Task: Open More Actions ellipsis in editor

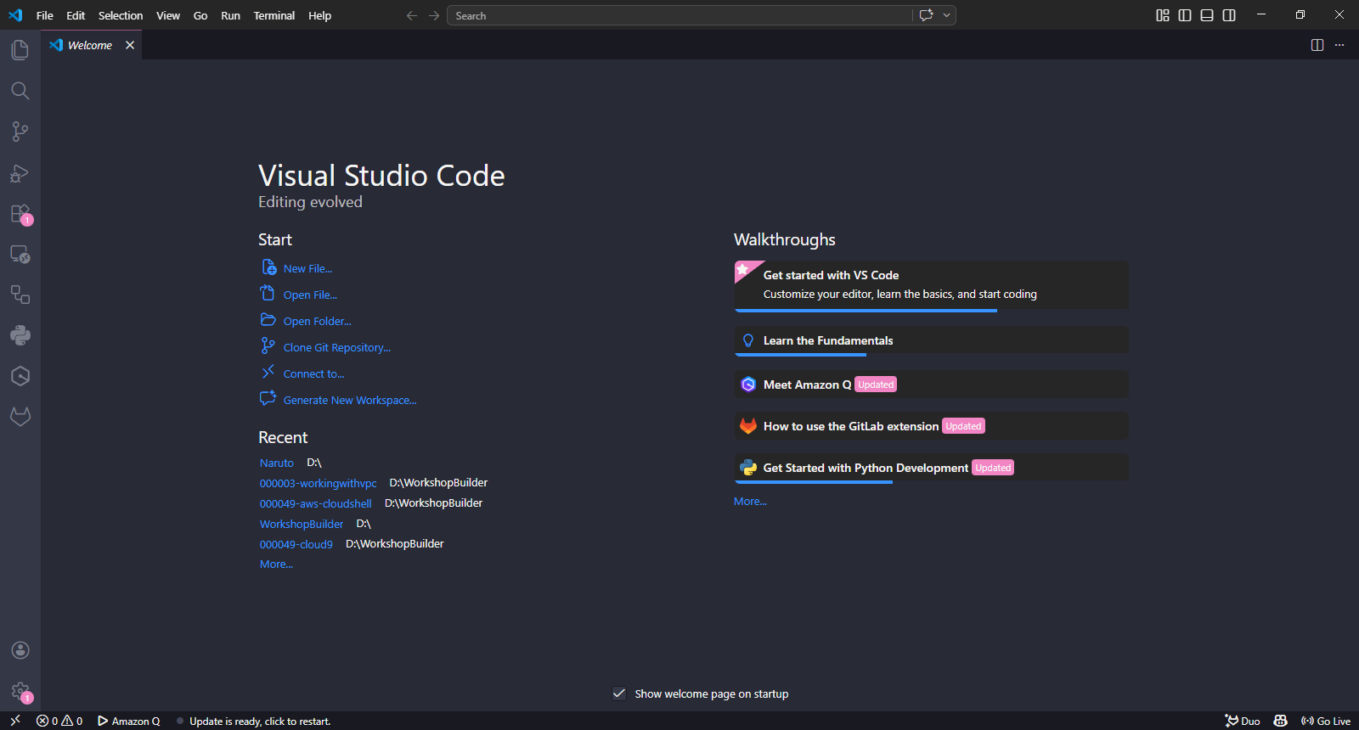Action: point(1339,45)
